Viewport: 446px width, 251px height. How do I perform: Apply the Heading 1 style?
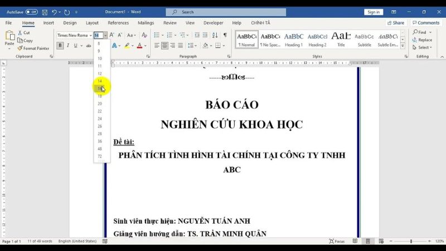tap(294, 39)
